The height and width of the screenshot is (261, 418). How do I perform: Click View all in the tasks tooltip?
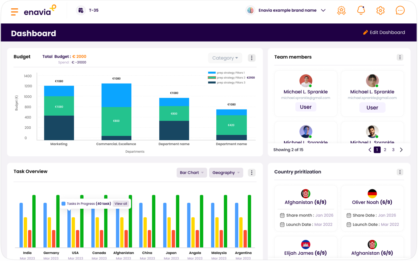click(x=121, y=203)
